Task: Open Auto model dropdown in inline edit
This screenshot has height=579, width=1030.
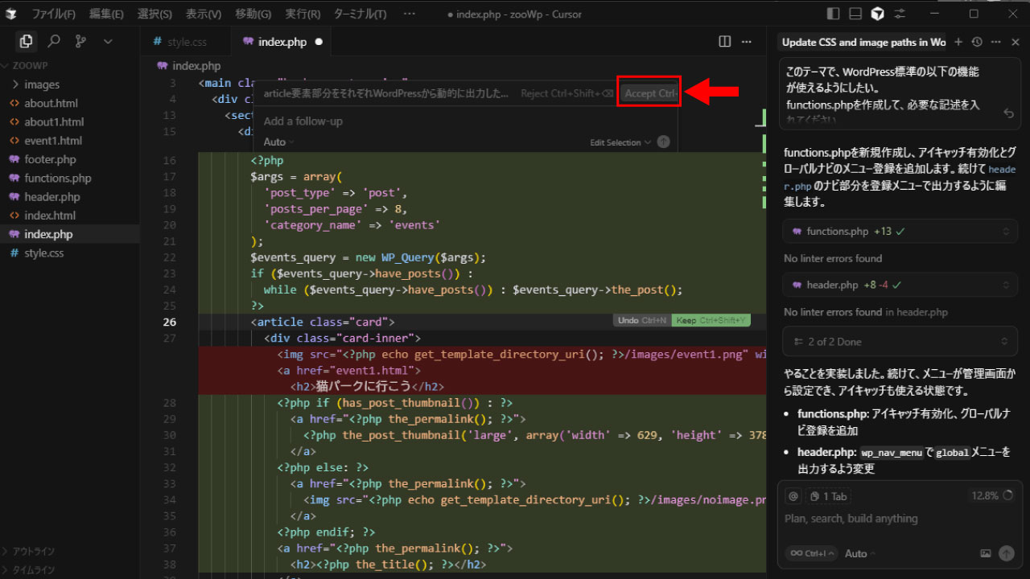Action: 279,142
